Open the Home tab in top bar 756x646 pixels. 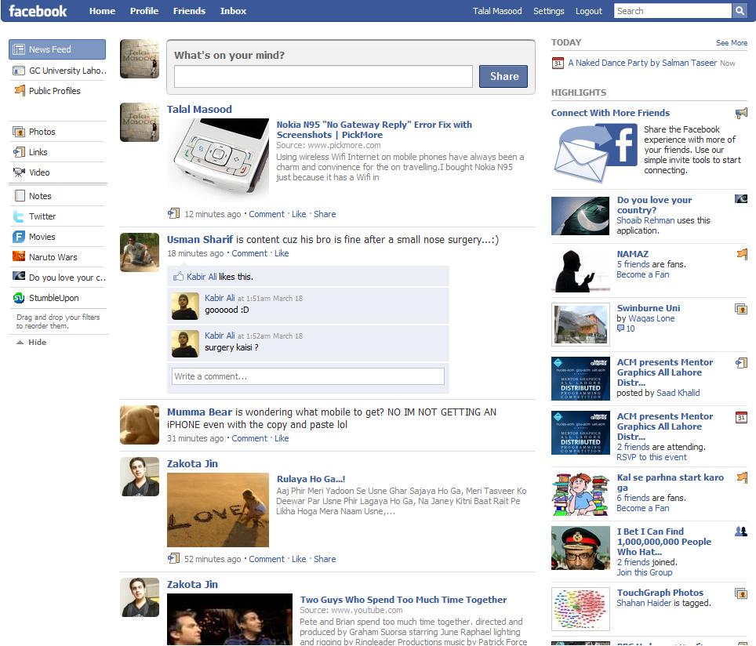coord(102,11)
